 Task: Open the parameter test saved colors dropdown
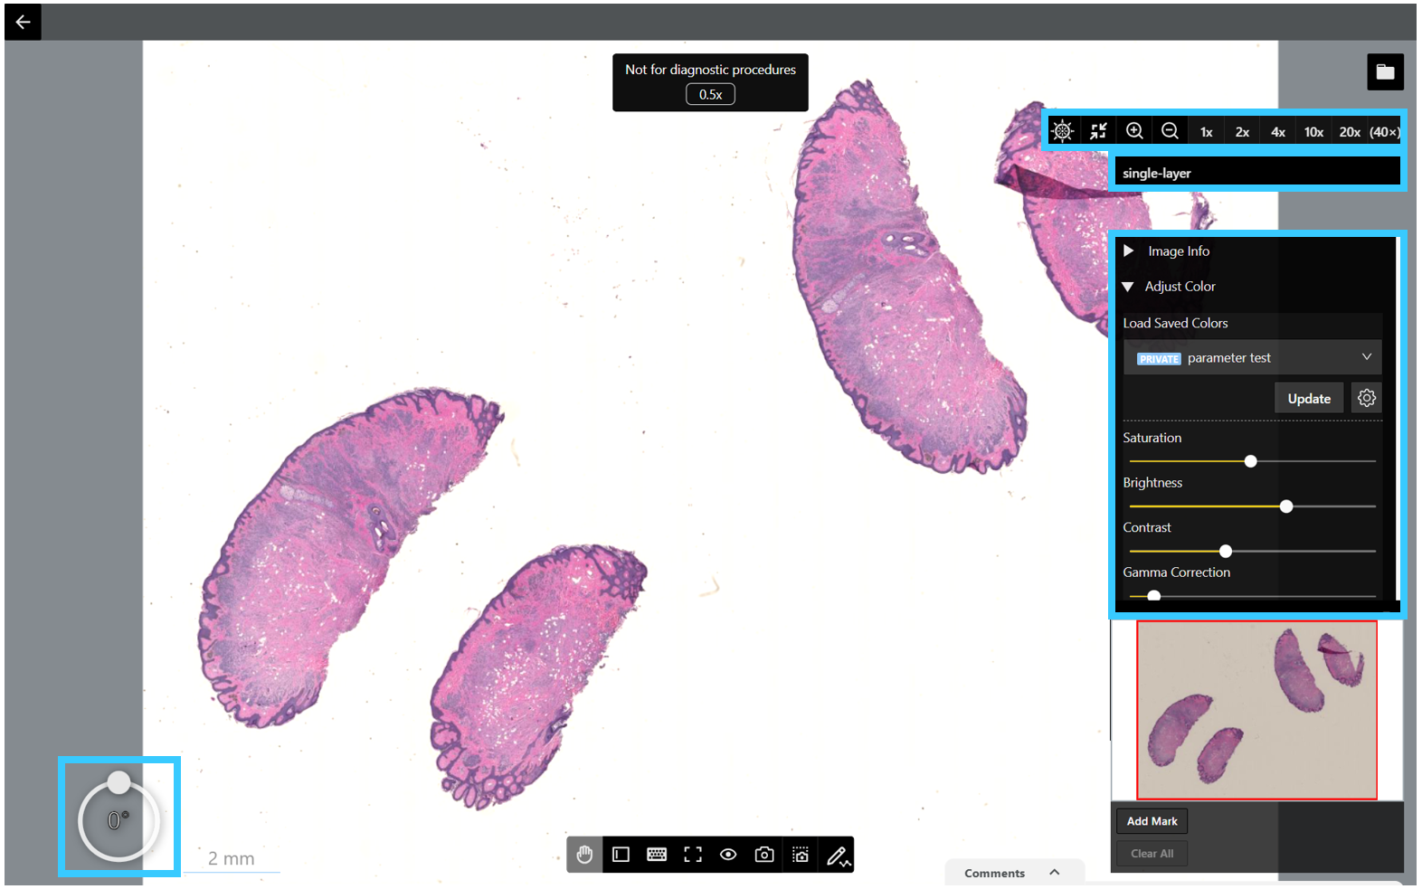coord(1253,358)
